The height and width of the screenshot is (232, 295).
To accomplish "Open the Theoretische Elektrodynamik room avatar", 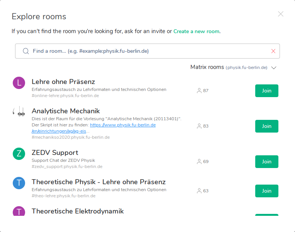I will click(x=19, y=211).
